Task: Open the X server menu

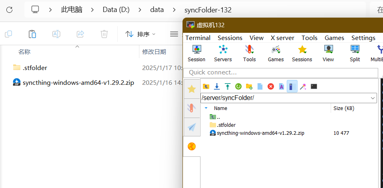Action: (282, 38)
